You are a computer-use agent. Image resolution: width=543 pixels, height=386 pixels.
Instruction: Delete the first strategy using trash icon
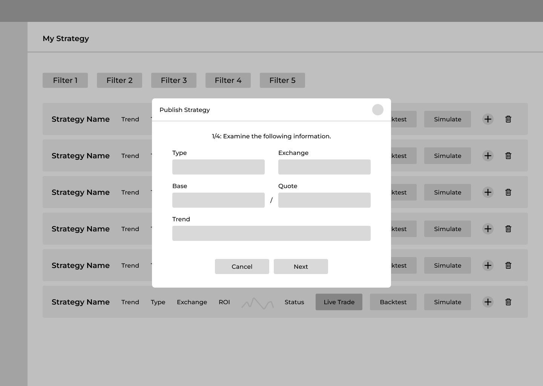point(508,119)
